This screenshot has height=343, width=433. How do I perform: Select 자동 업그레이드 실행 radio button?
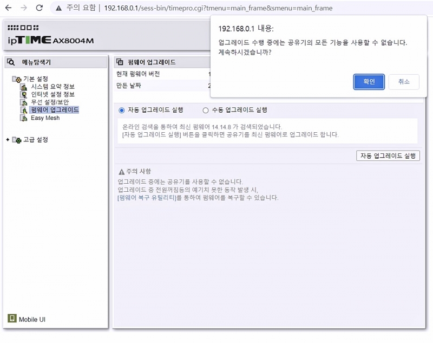tap(121, 110)
